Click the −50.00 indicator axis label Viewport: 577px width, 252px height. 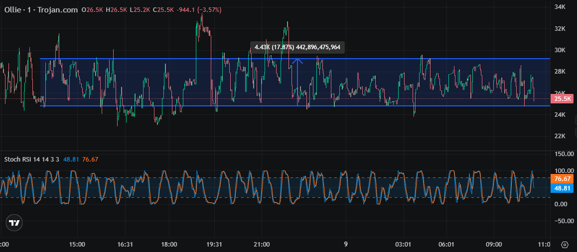[563, 221]
